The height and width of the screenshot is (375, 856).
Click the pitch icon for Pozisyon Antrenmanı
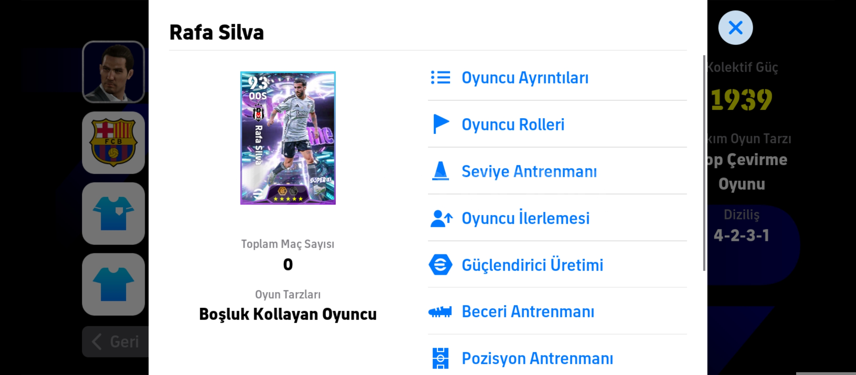[x=440, y=358]
